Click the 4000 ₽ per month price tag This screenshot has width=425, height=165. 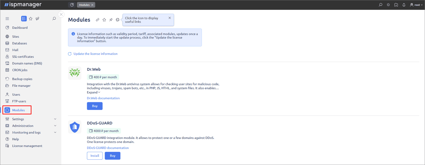[x=104, y=131]
